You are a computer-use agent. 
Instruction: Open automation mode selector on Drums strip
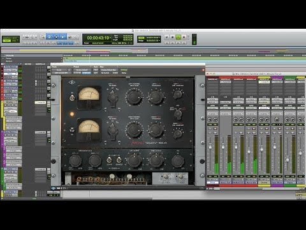point(264,108)
